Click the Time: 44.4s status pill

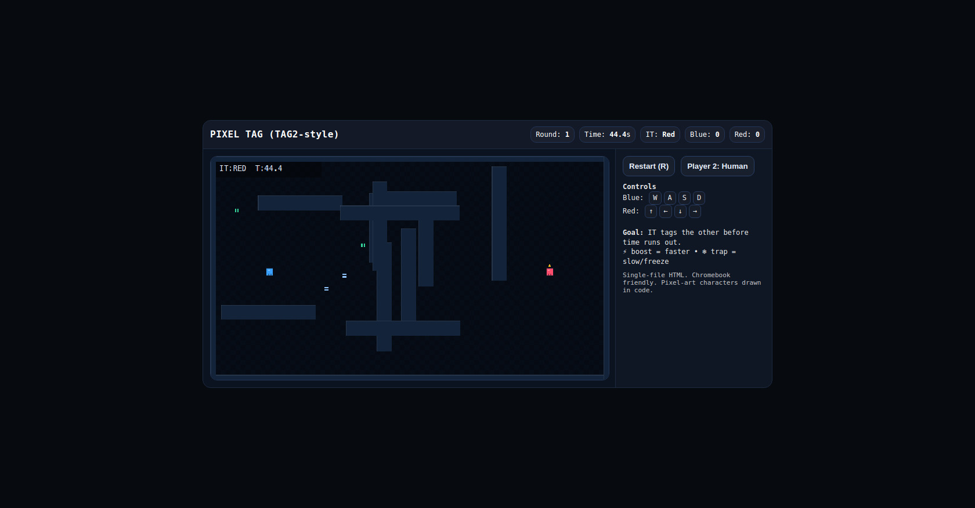click(x=606, y=135)
